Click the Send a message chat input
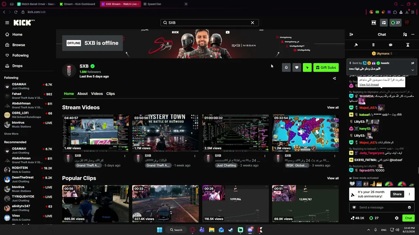Viewport: 419px width, 235px height. (x=381, y=207)
